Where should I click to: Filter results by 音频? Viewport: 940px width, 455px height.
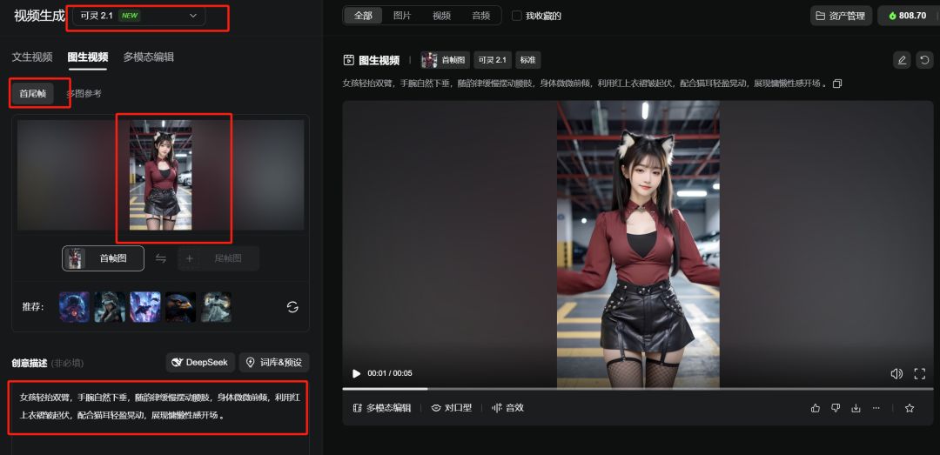480,16
